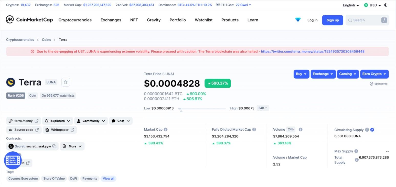Select the Payments tag
The width and height of the screenshot is (396, 187).
coord(90,179)
